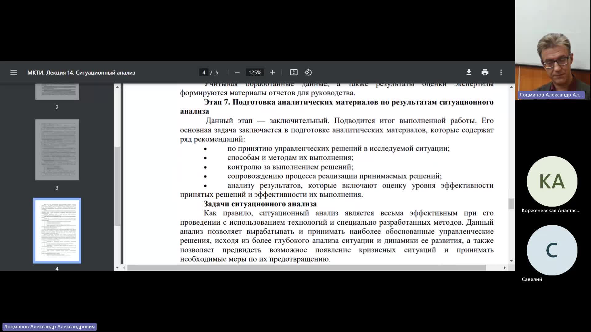Click the horizontal scroll right arrow

click(505, 268)
